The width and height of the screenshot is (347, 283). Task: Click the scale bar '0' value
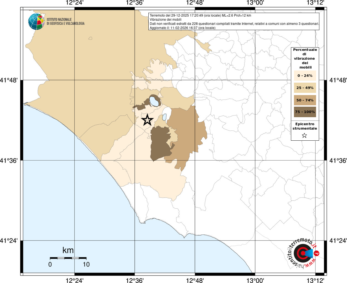pyautogui.click(x=50, y=264)
